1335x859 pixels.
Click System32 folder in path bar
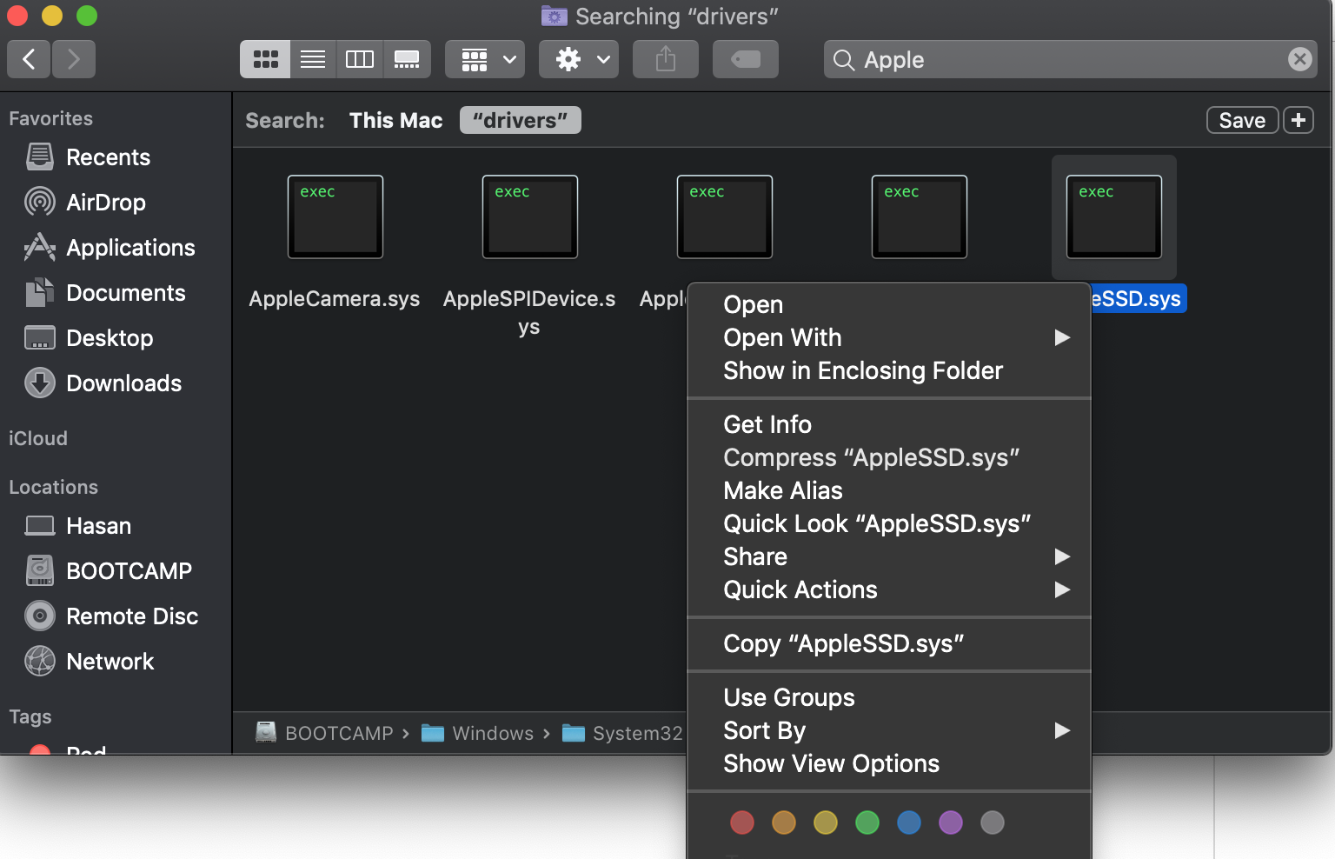(x=623, y=733)
